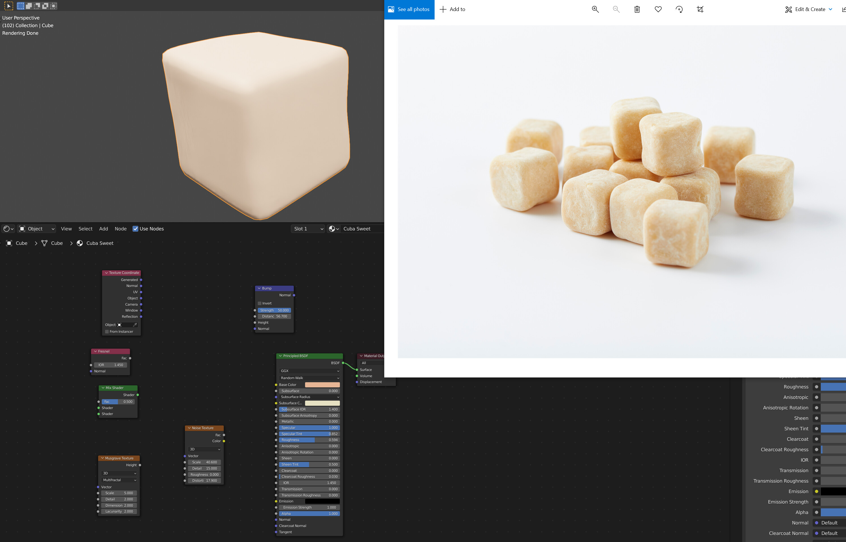
Task: Click the Normal Default field in properties panel
Action: (x=833, y=523)
